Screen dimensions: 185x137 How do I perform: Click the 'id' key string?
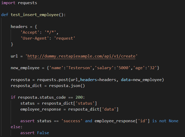142,121
